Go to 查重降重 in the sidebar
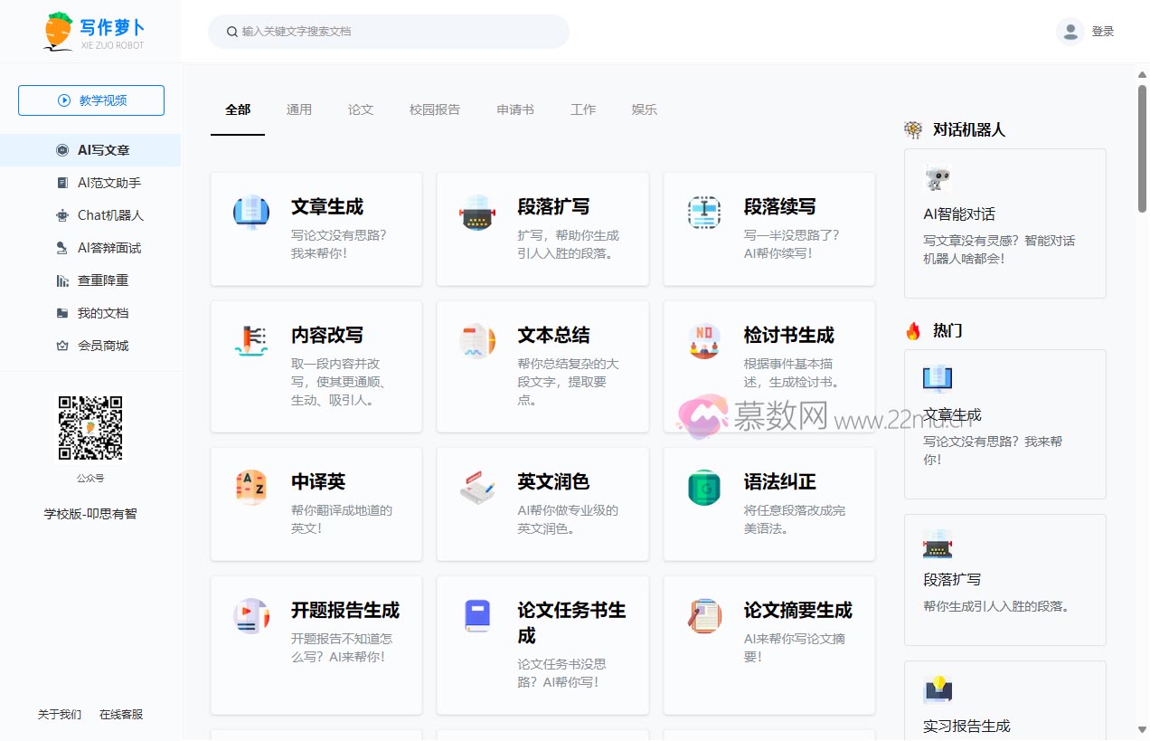Screen dimensions: 1150x741 tap(103, 280)
